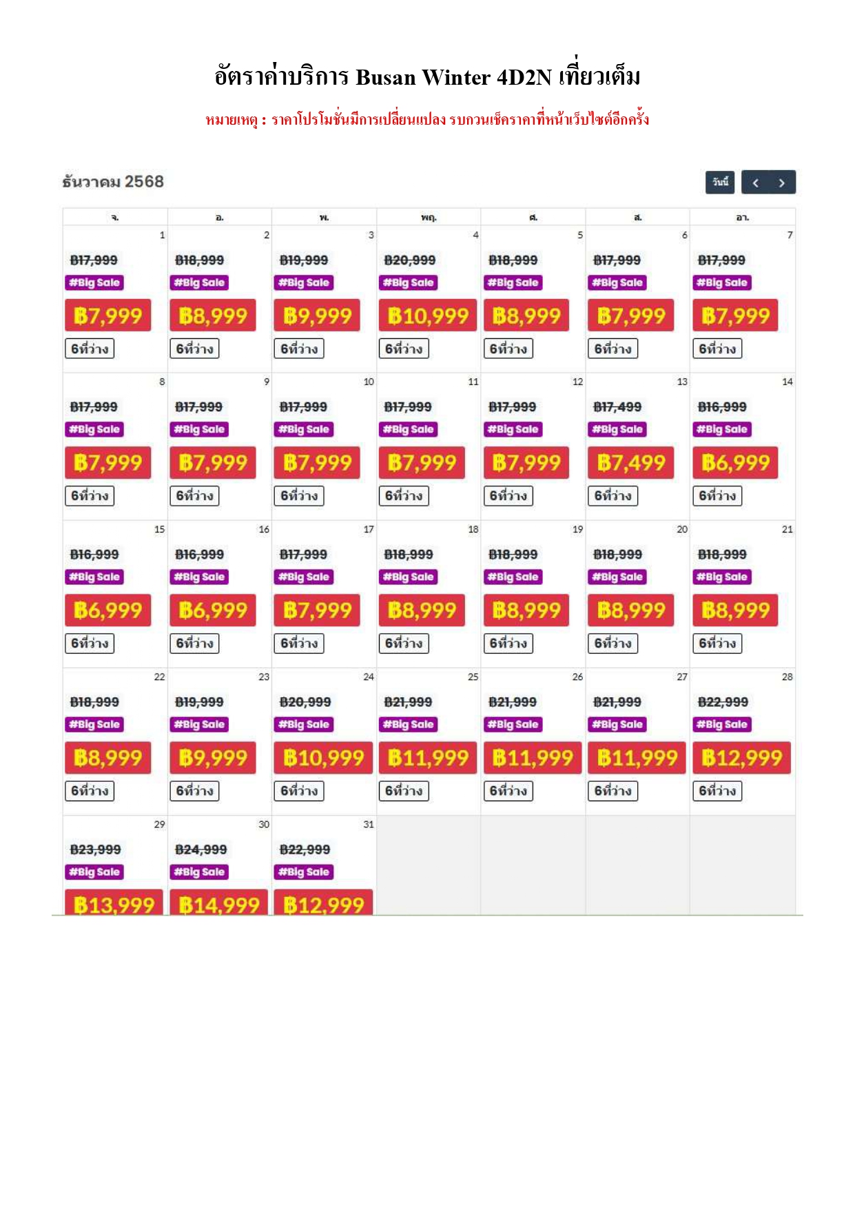Select the ฿9,999 price on December 23
The image size is (855, 1209).
(x=212, y=758)
